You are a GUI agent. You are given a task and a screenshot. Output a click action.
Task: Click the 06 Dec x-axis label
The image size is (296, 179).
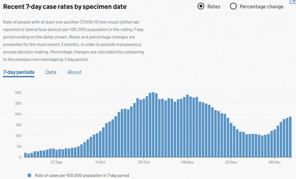tap(275, 162)
